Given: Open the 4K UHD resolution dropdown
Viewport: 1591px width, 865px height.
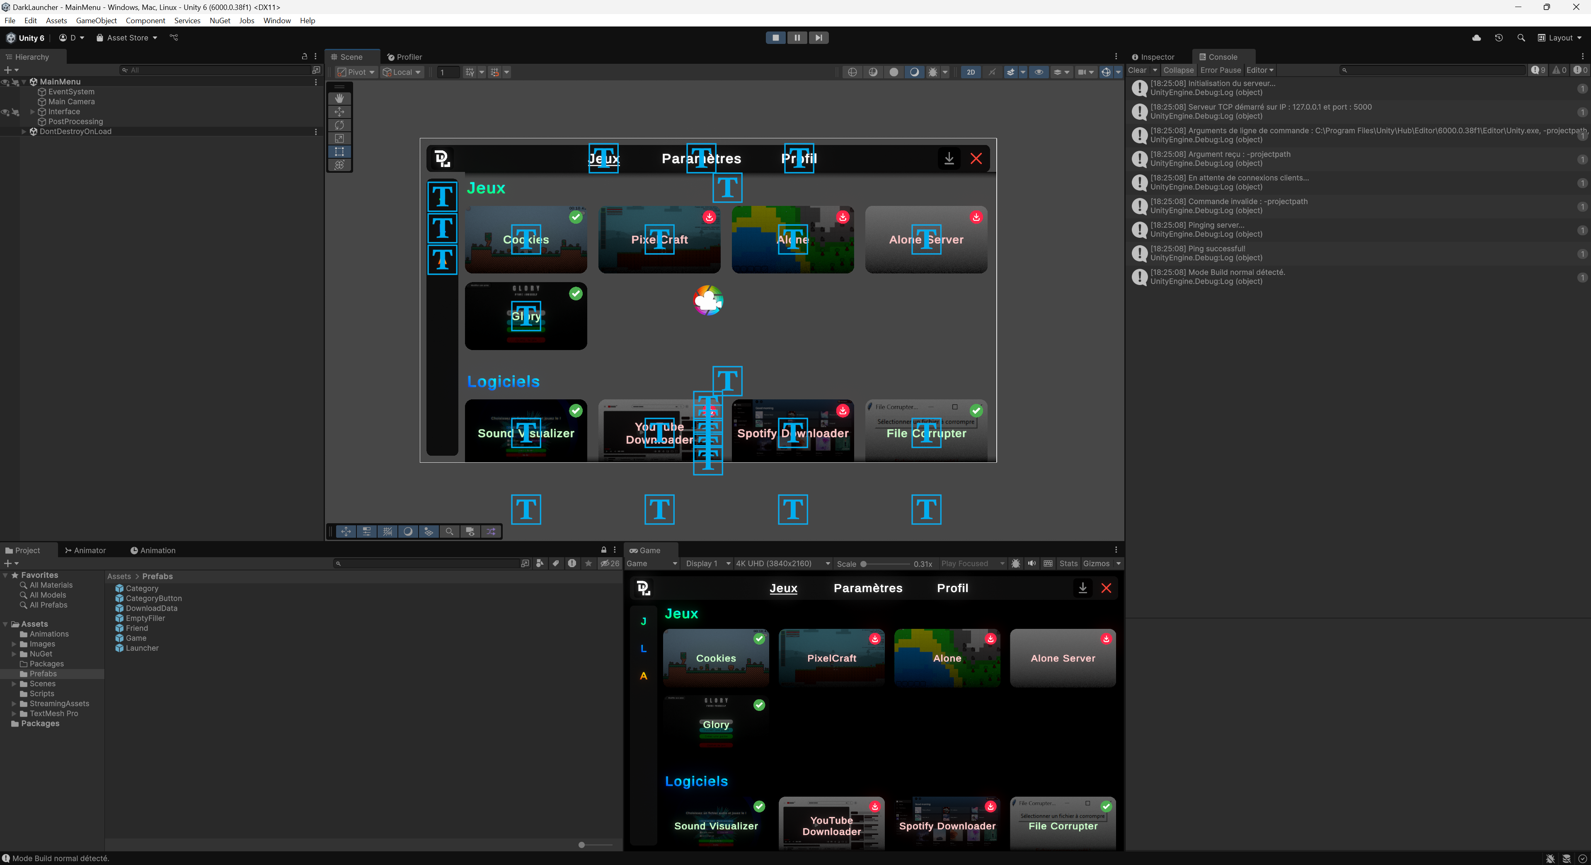Looking at the screenshot, I should pos(782,564).
